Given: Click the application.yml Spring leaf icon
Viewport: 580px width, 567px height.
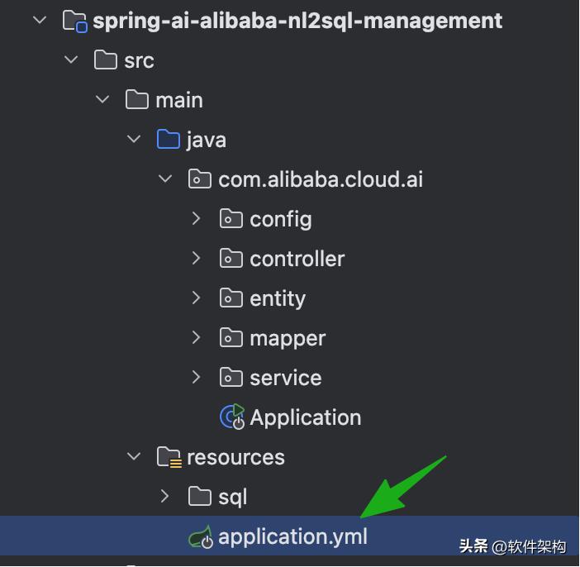Looking at the screenshot, I should [x=201, y=537].
